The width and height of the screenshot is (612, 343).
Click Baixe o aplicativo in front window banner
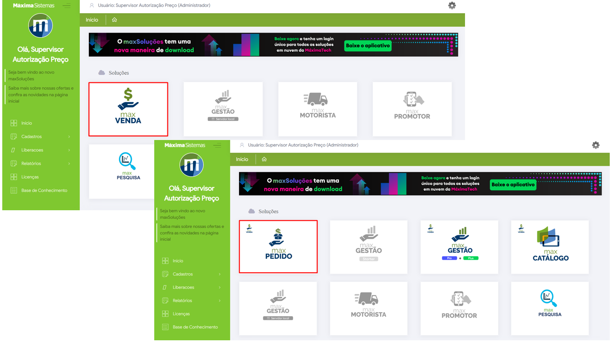click(x=513, y=185)
